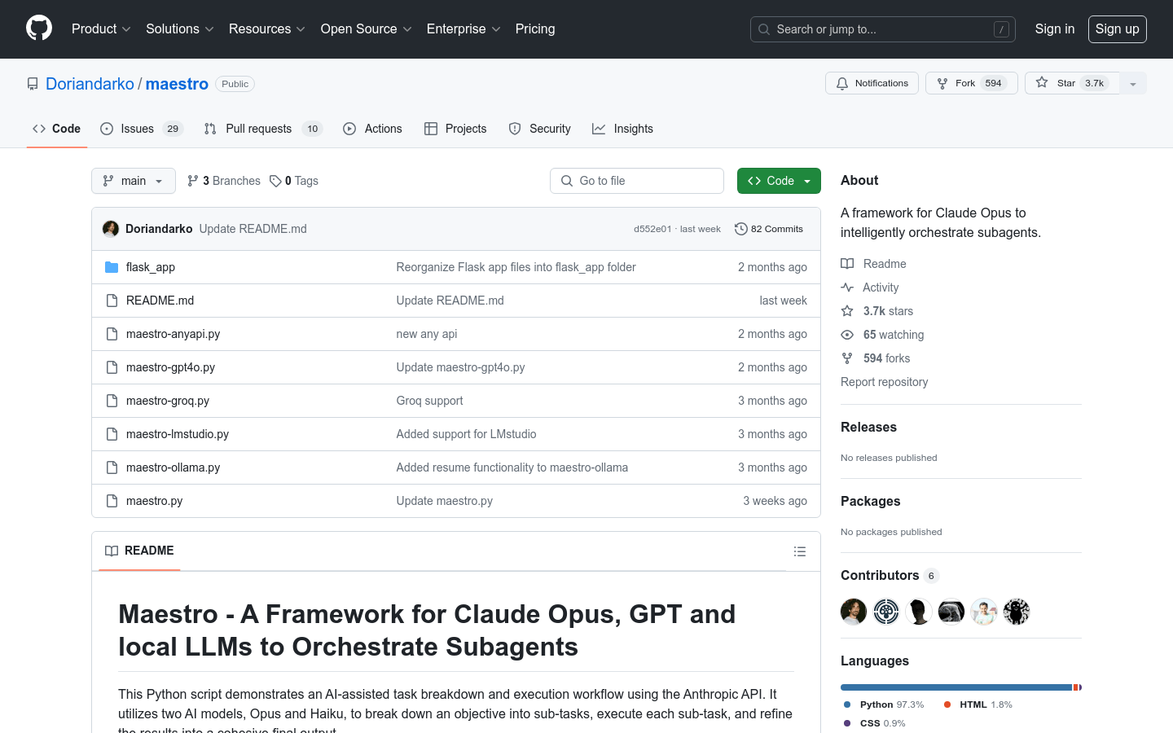Open the Contributors section link
Screen dimensions: 1173x733
point(890,575)
